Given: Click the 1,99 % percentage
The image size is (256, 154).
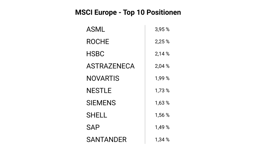Looking at the screenshot, I should (162, 78).
